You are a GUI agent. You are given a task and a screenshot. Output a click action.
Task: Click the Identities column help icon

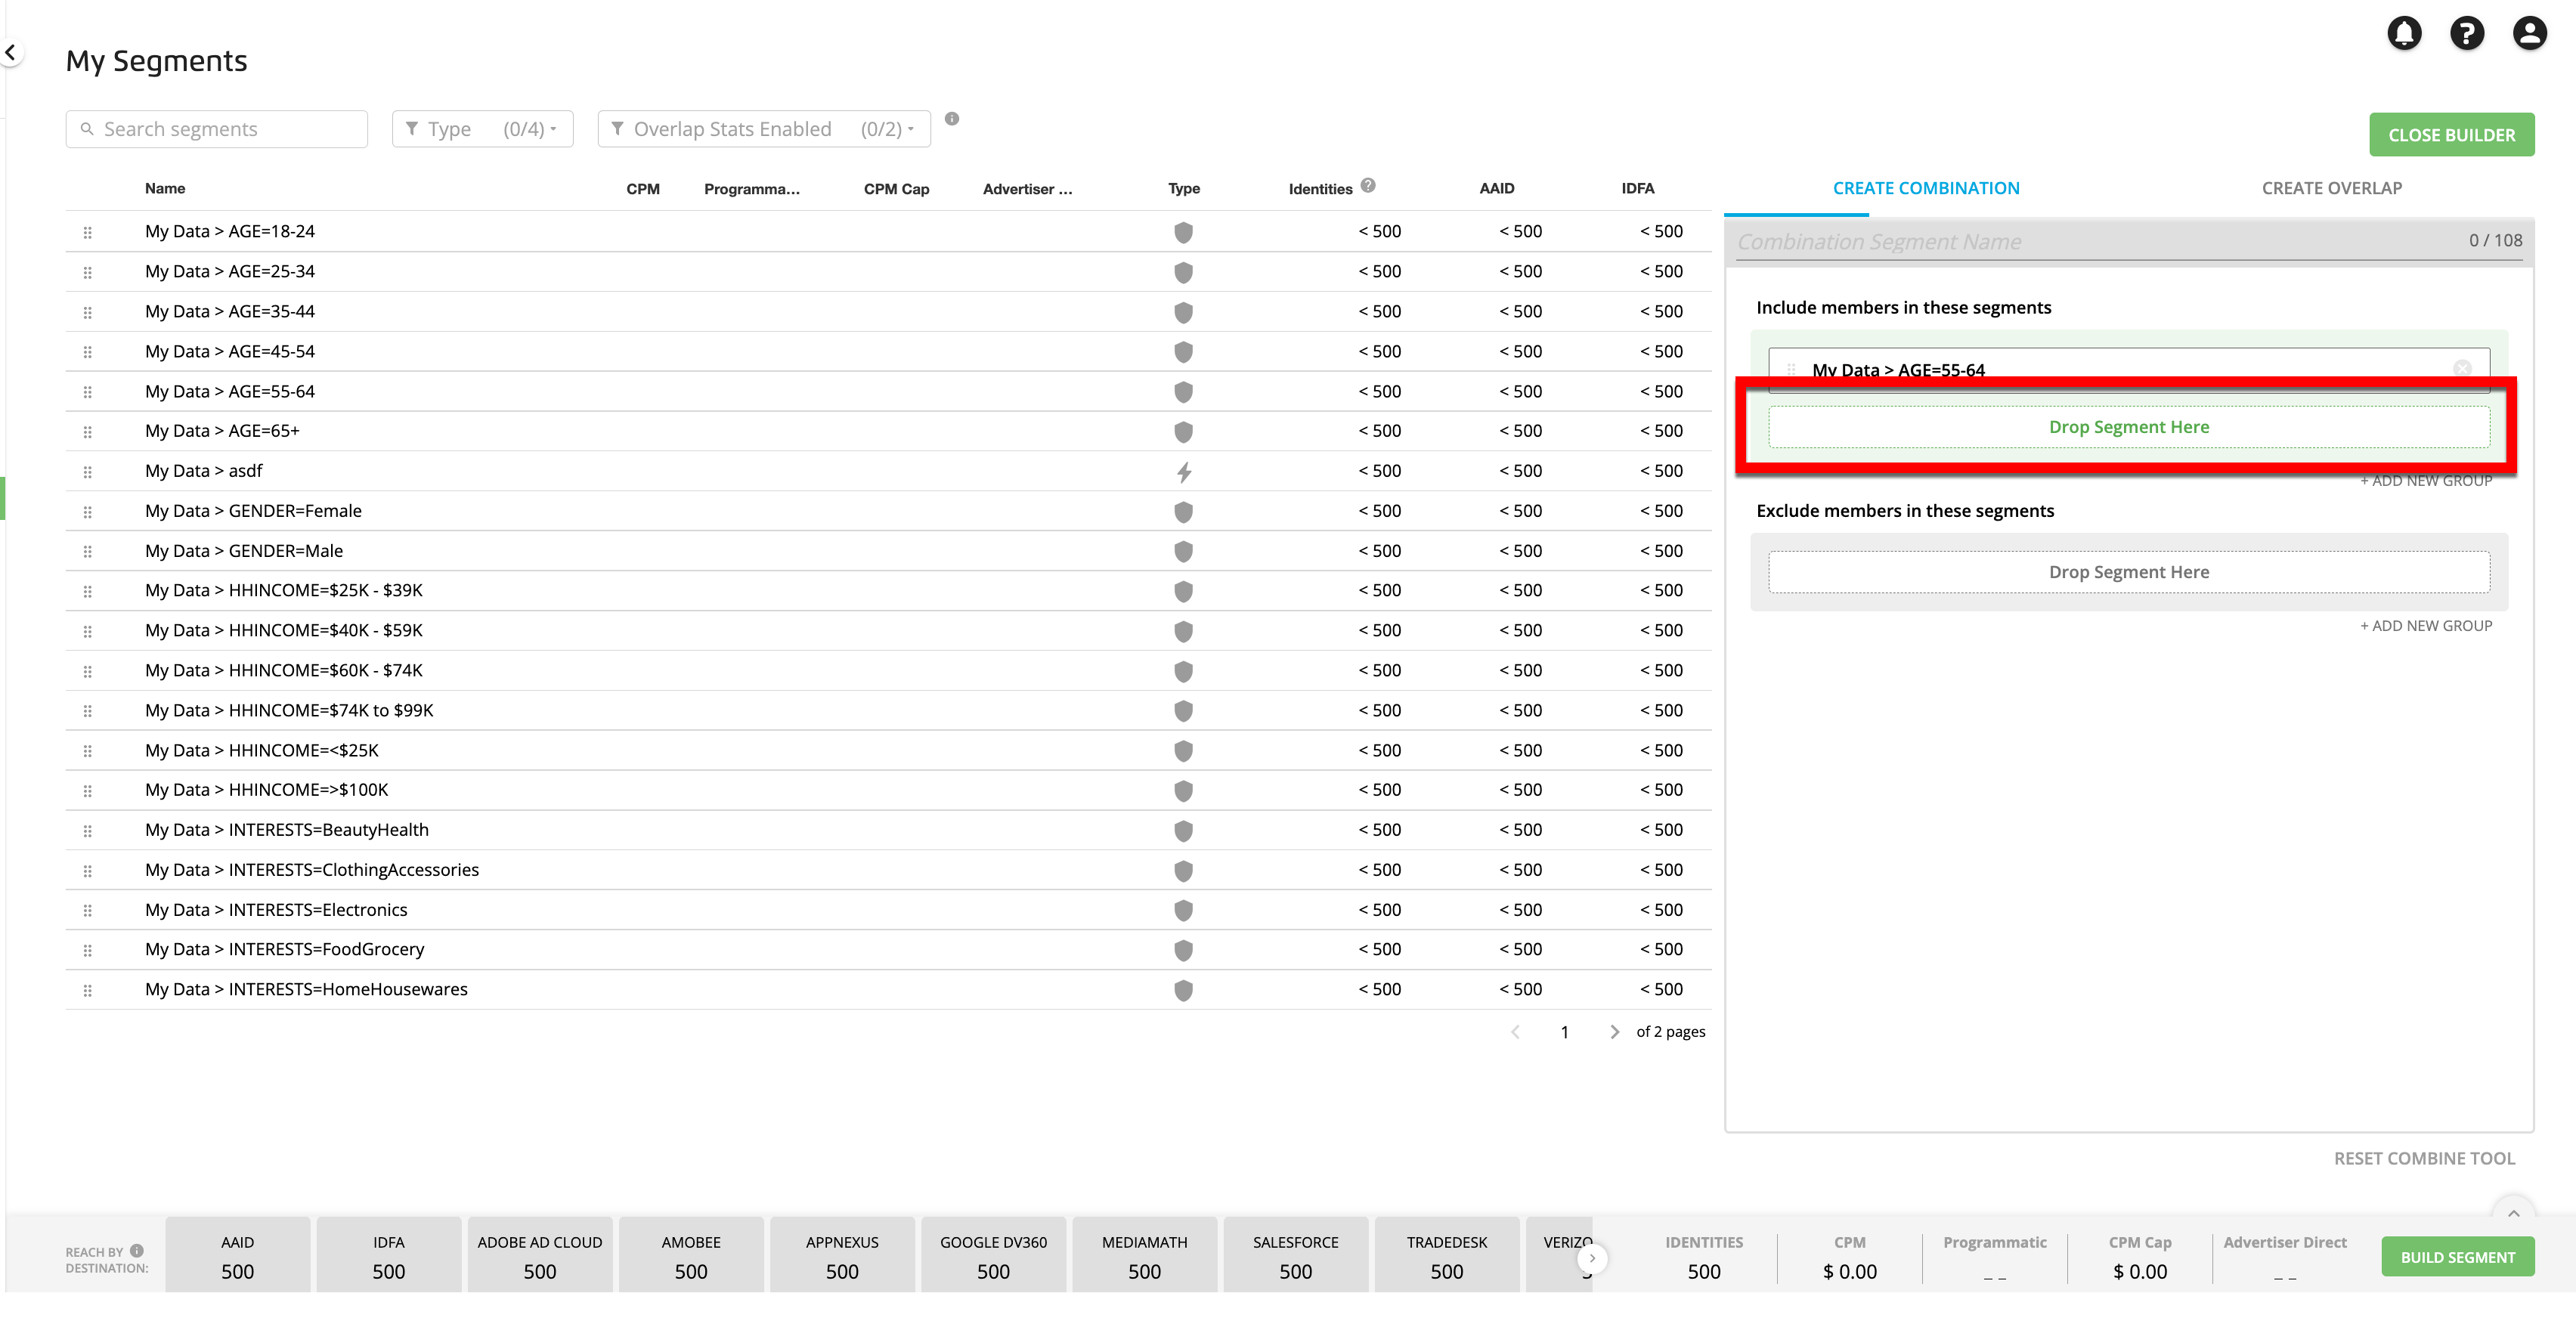pyautogui.click(x=1368, y=185)
